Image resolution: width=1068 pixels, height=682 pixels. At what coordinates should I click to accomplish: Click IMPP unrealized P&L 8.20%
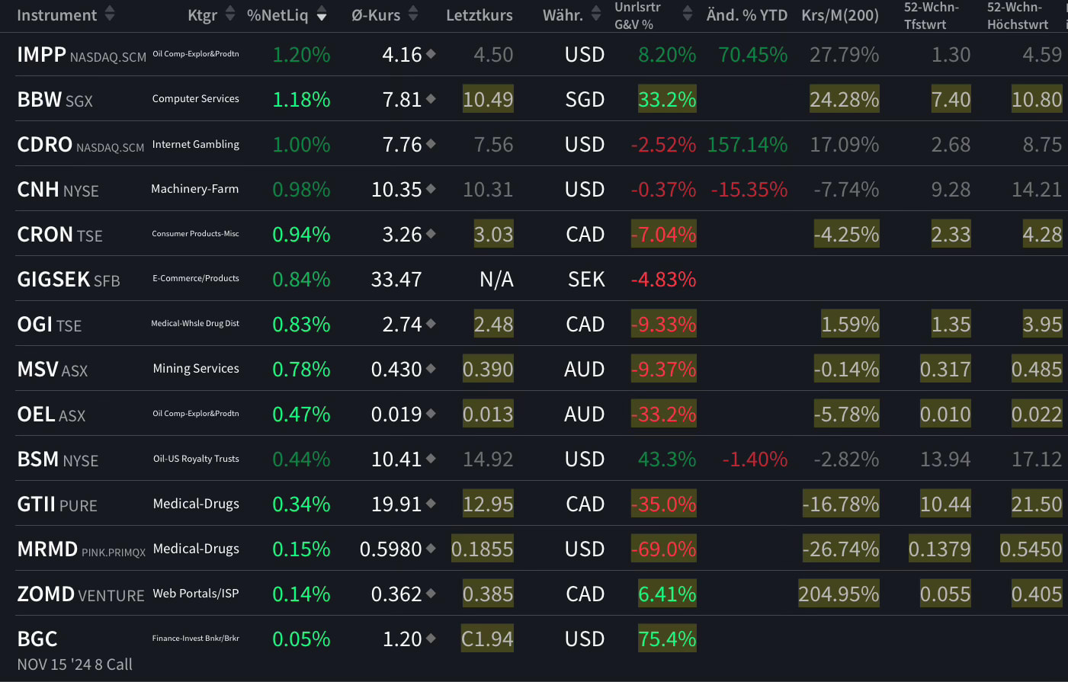667,54
